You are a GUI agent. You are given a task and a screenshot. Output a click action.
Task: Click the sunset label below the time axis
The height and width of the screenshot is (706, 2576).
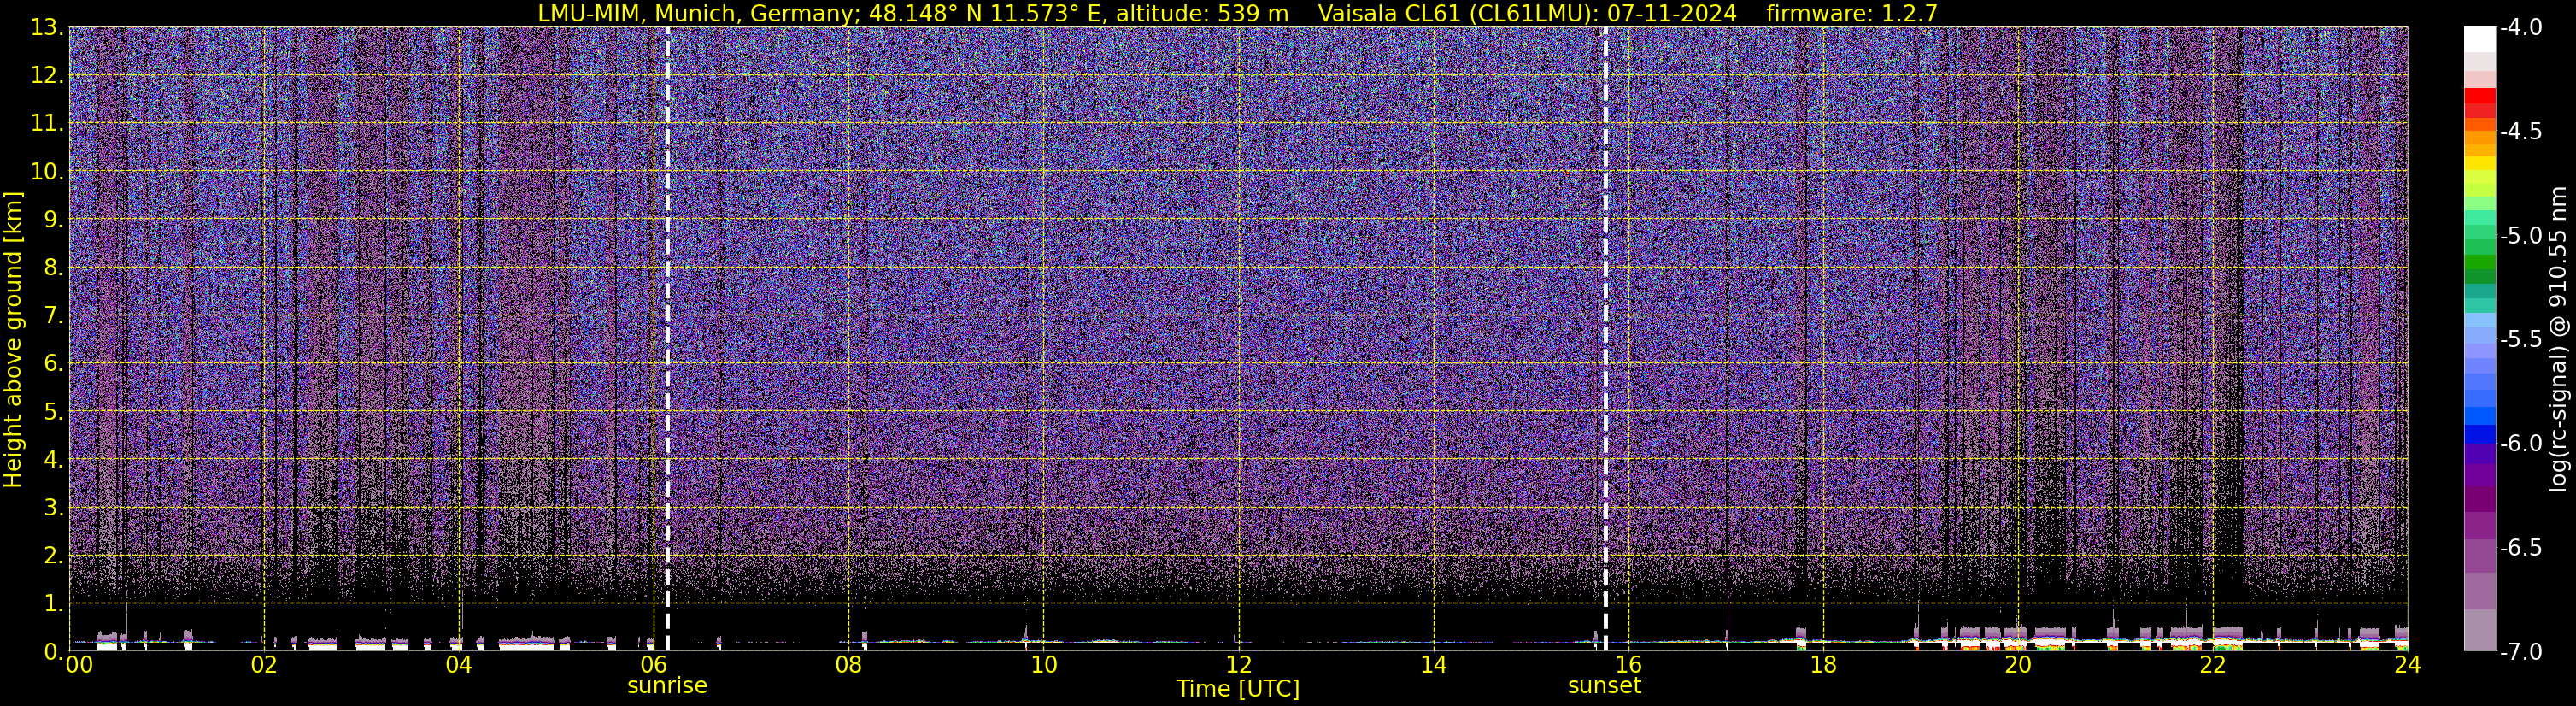(x=1604, y=686)
